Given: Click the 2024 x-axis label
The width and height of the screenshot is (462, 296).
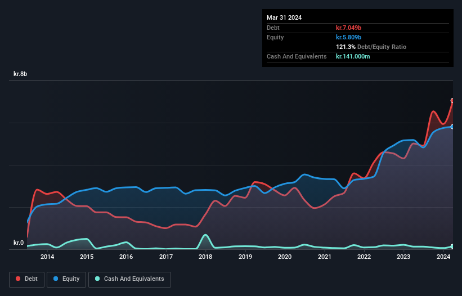Looking at the screenshot, I should click(x=443, y=257).
